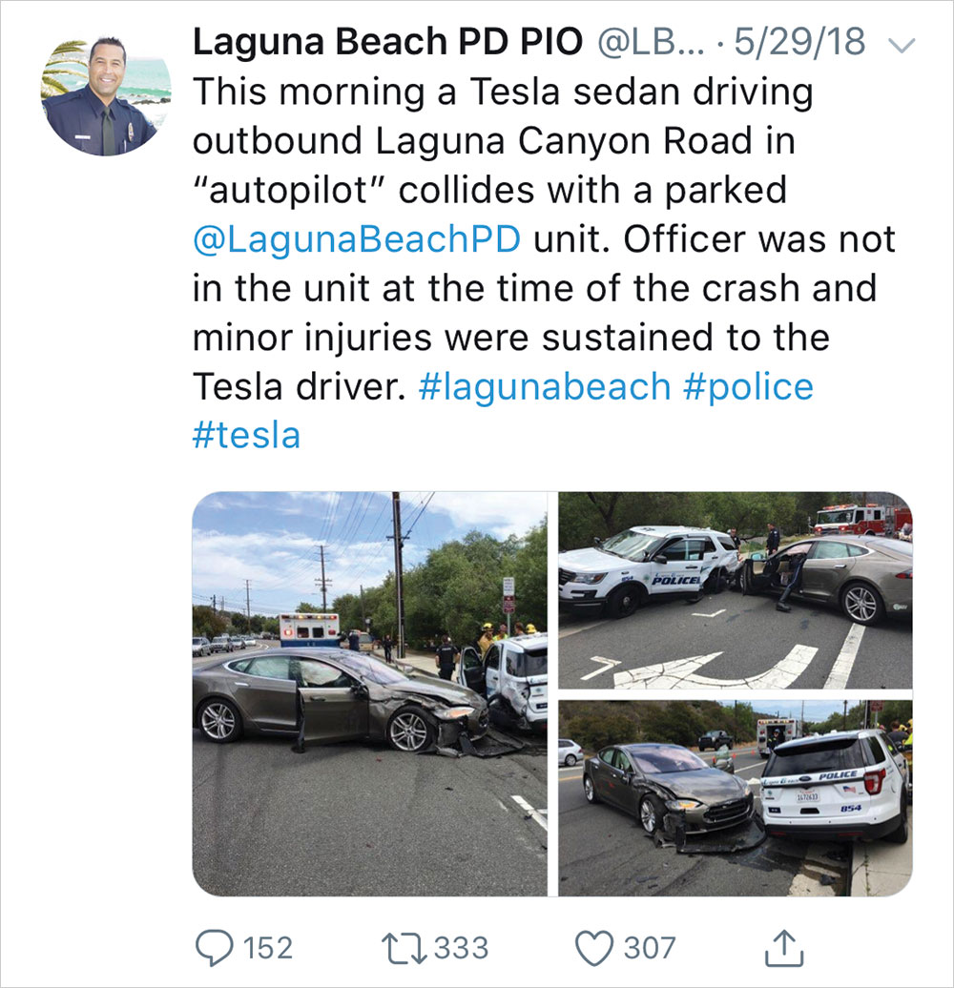View large photo of crashed Tesla side
This screenshot has height=988, width=954.
(x=370, y=693)
